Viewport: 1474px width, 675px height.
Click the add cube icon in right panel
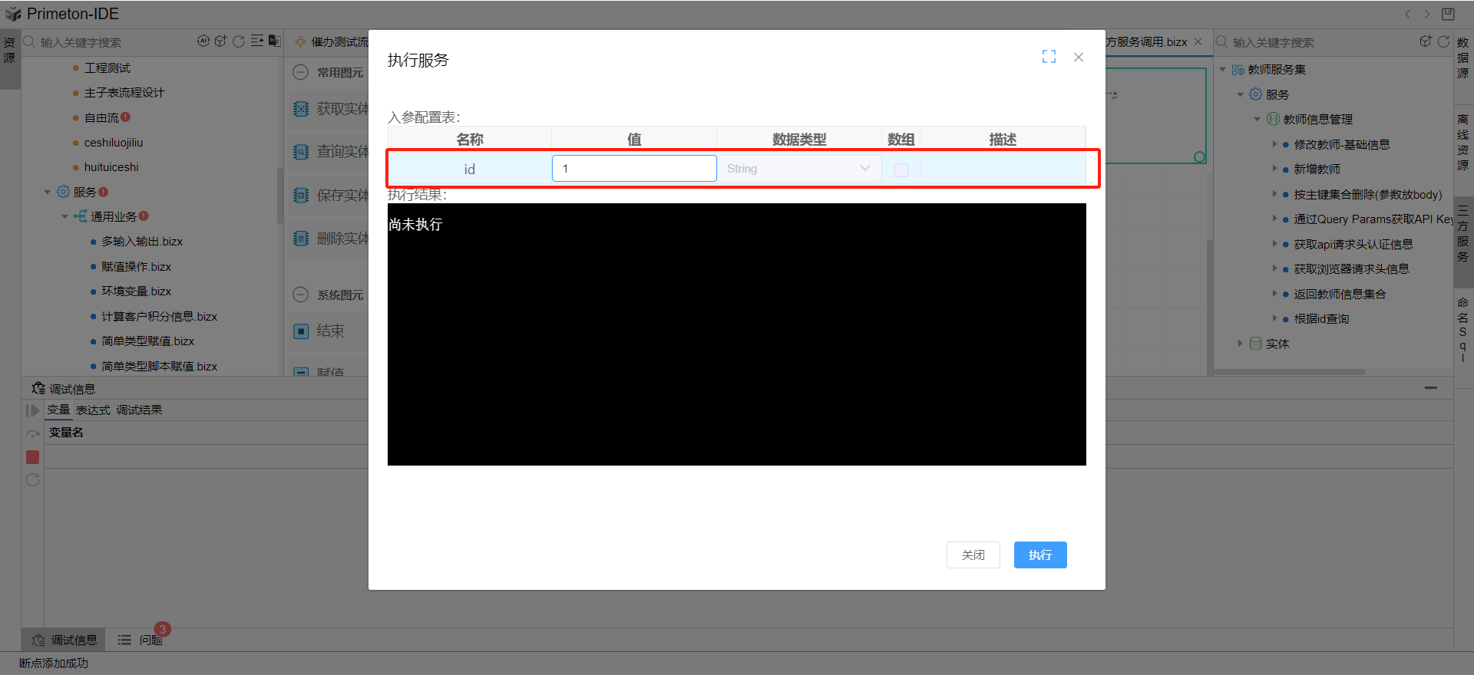pyautogui.click(x=1426, y=41)
